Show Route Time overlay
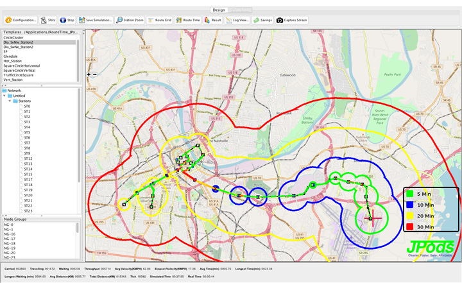This screenshot has width=462, height=283. pyautogui.click(x=189, y=21)
